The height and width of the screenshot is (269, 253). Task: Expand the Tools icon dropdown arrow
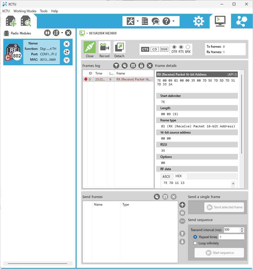pyautogui.click(x=138, y=21)
